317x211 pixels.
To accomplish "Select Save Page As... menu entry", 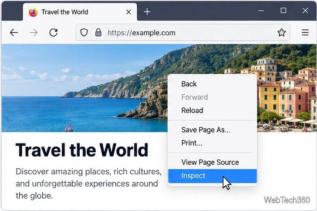I will point(212,130).
